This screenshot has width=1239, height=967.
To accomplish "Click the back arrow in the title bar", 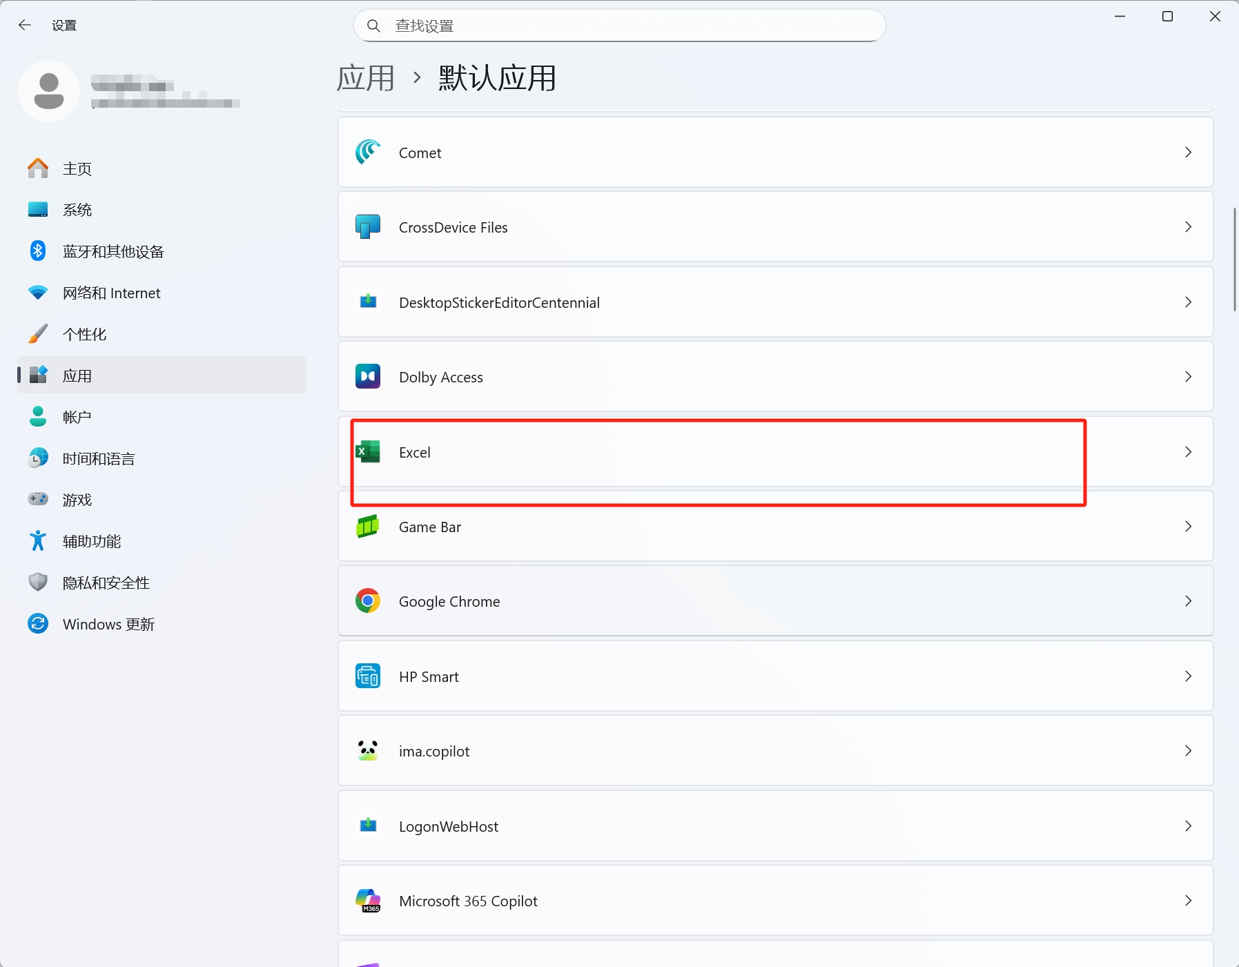I will [x=25, y=25].
